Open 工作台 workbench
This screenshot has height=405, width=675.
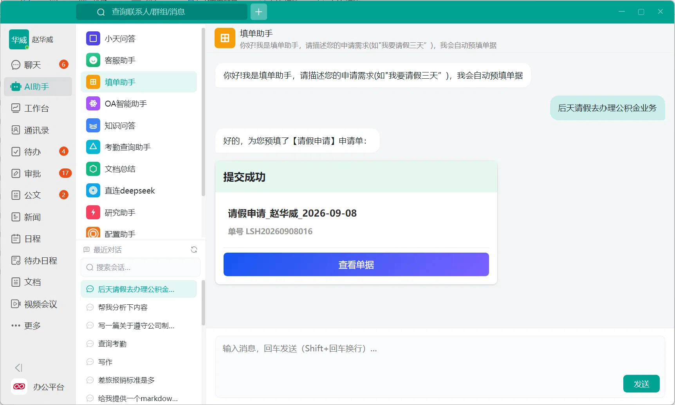pos(38,108)
